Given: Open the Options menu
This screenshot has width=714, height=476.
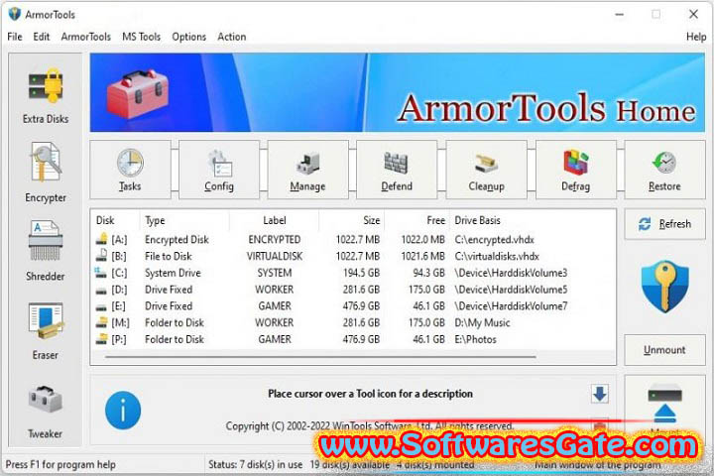Looking at the screenshot, I should [x=189, y=37].
